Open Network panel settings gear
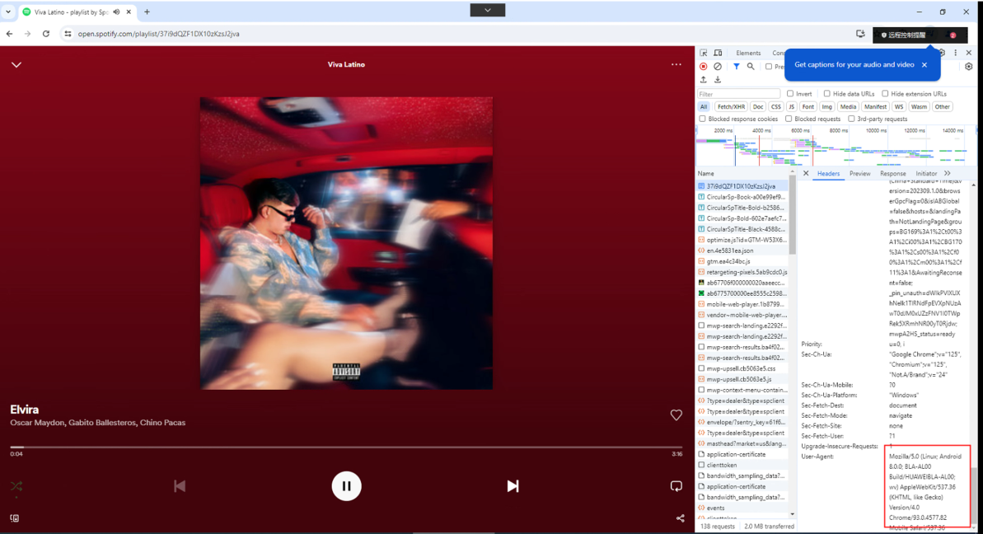 tap(969, 67)
